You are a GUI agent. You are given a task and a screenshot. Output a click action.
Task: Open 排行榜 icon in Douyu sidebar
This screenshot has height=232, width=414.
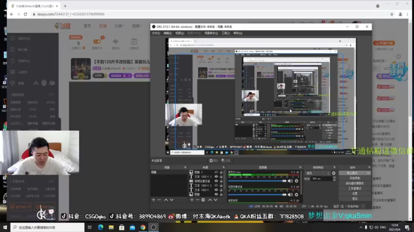point(12,49)
